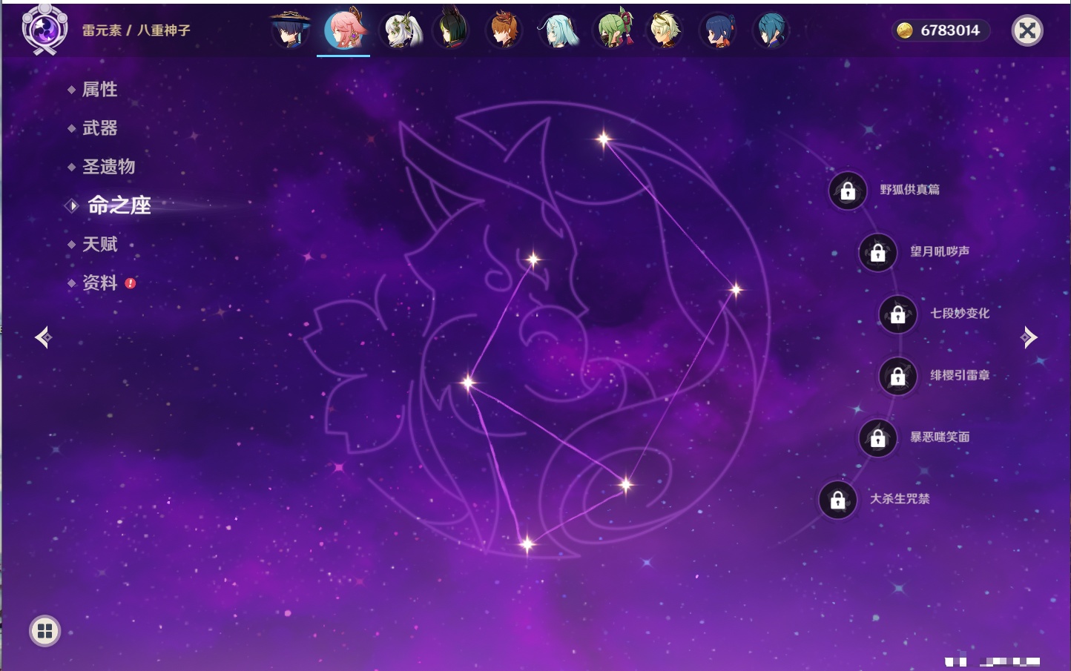Open the grid menu button at the bottom
This screenshot has height=671, width=1071.
point(45,631)
